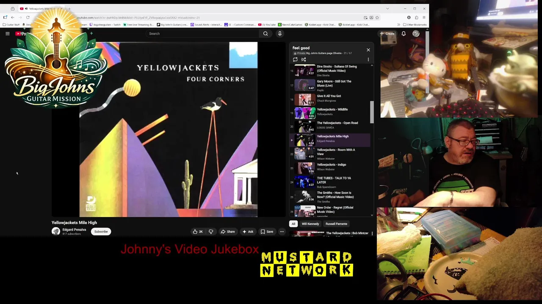Click the browser address bar URL
The height and width of the screenshot is (304, 542).
coord(138,18)
